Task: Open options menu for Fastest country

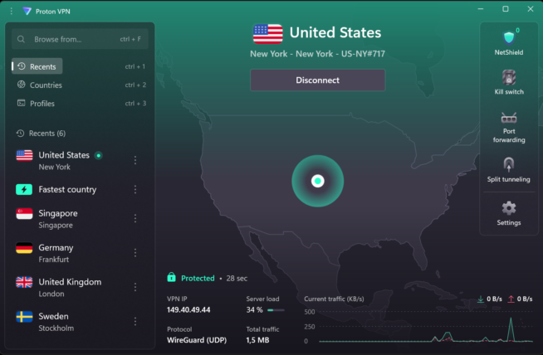Action: [135, 189]
